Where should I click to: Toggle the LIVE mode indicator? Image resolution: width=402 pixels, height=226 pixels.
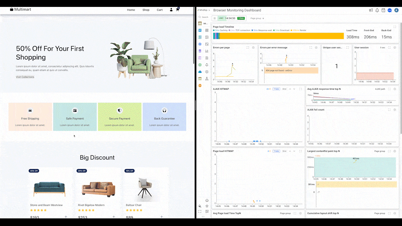tap(221, 18)
